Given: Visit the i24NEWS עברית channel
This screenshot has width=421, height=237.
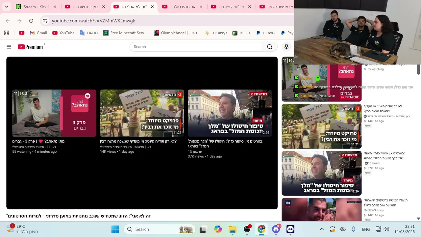Looking at the screenshot, I should [x=374, y=210].
